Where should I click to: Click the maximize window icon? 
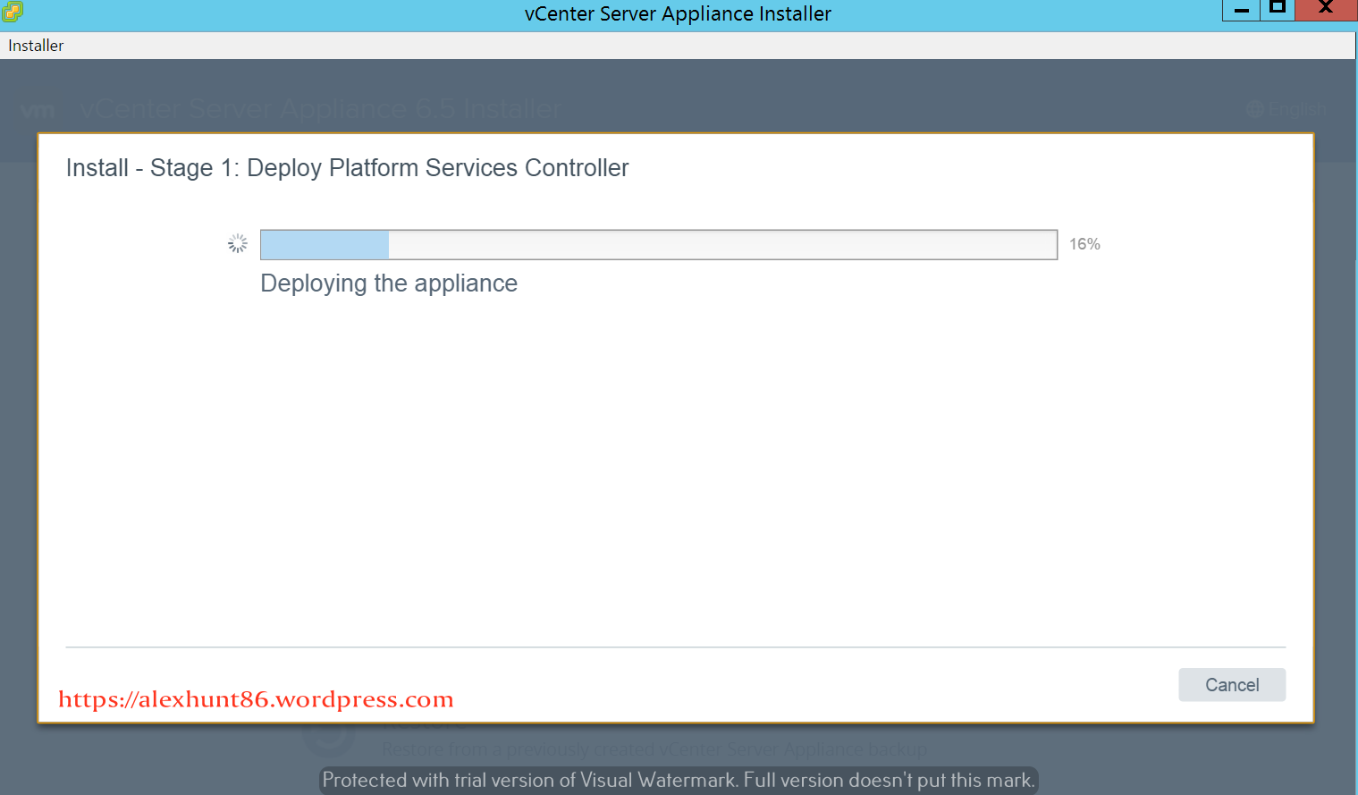[x=1277, y=11]
